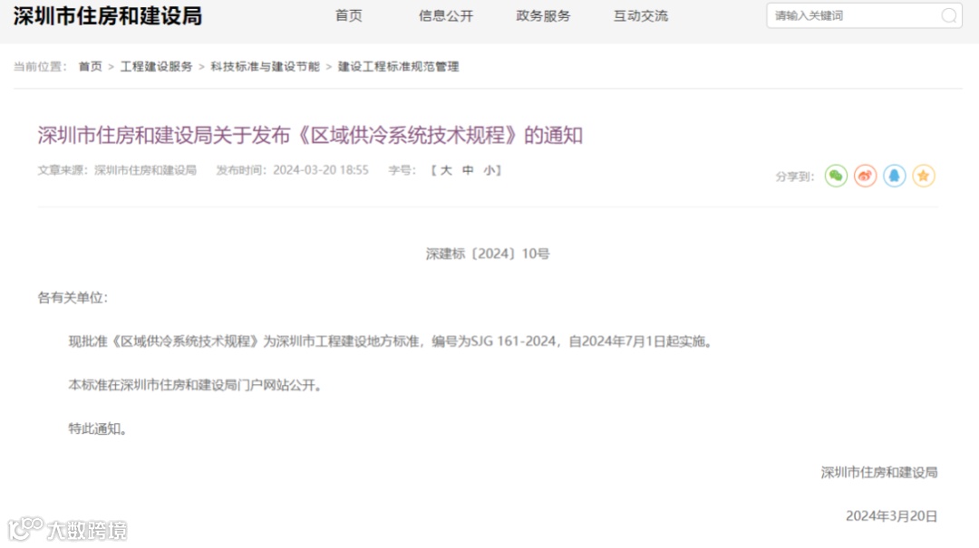Open the 政务服务 menu item

(x=543, y=15)
